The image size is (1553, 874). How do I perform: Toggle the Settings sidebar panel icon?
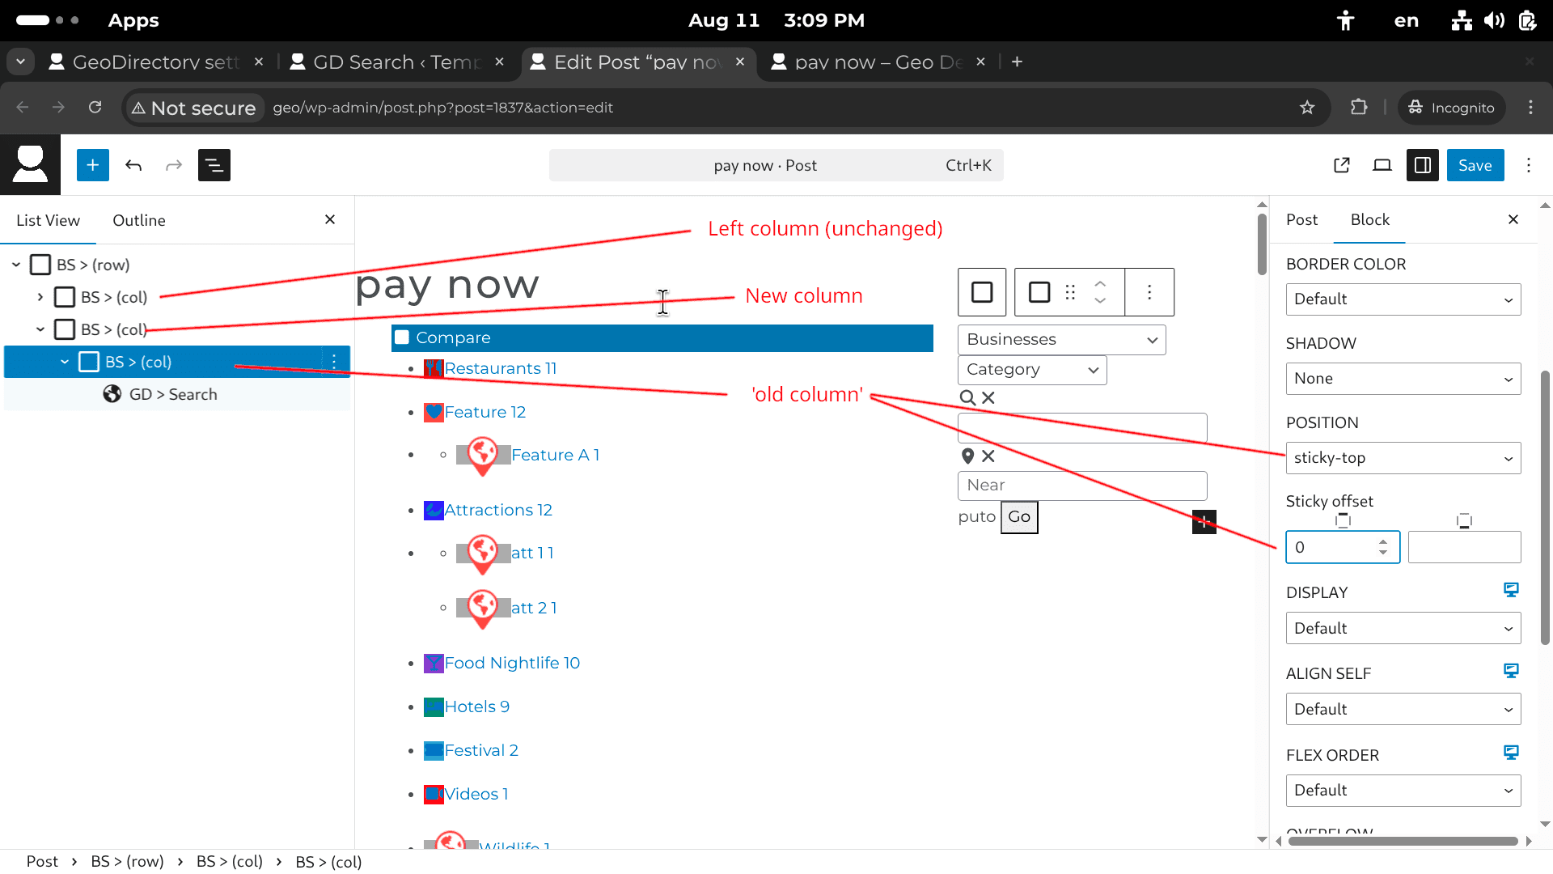[1422, 165]
